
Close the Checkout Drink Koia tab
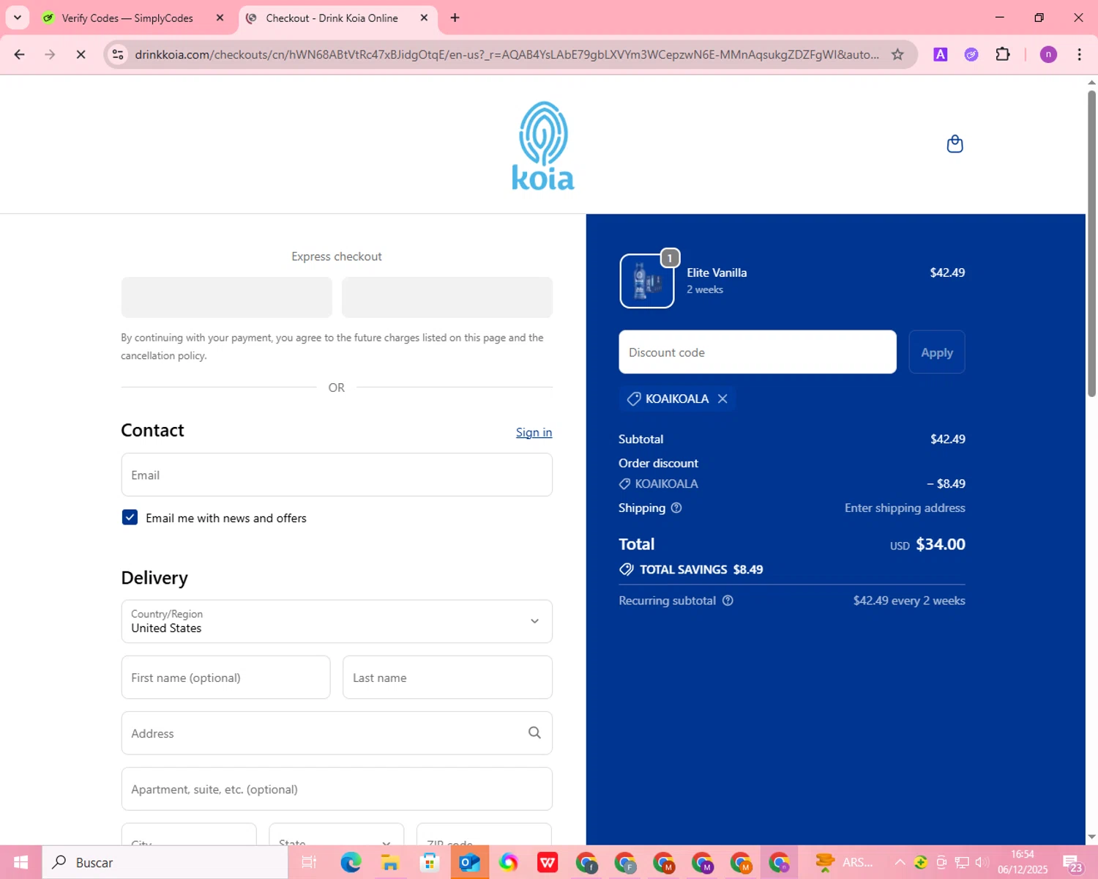424,18
